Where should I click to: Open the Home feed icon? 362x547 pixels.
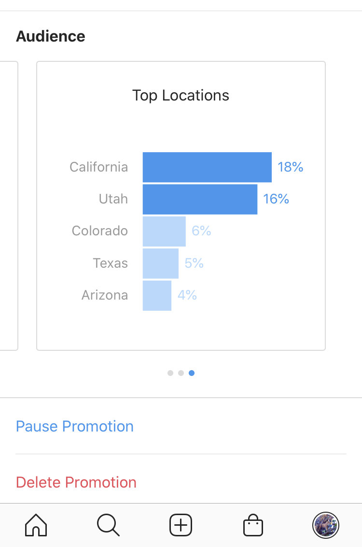click(36, 525)
